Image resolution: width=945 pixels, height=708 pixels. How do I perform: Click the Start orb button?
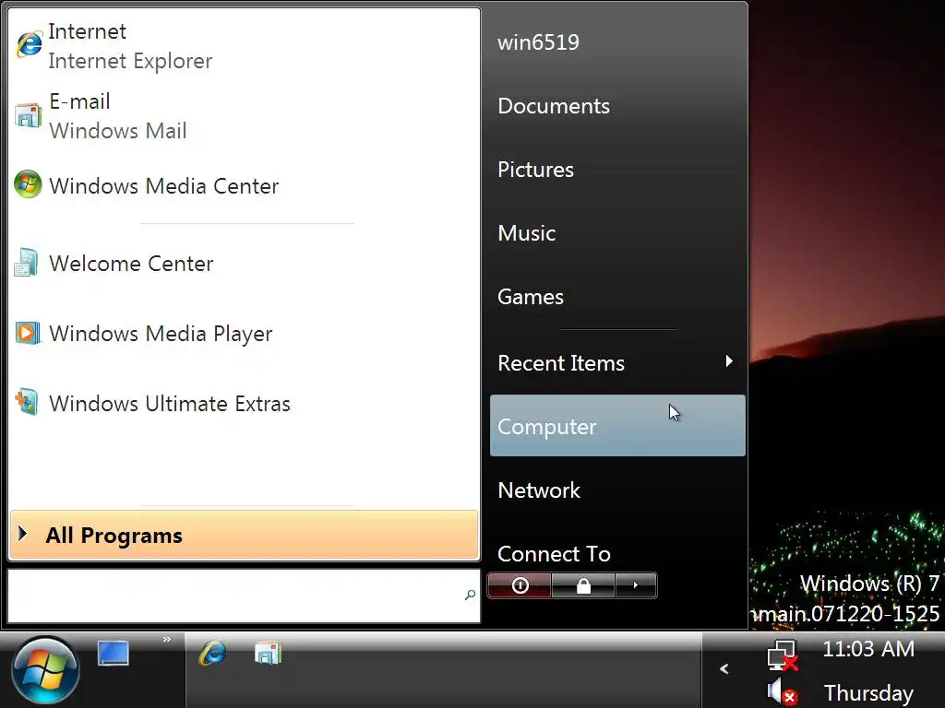pos(45,671)
